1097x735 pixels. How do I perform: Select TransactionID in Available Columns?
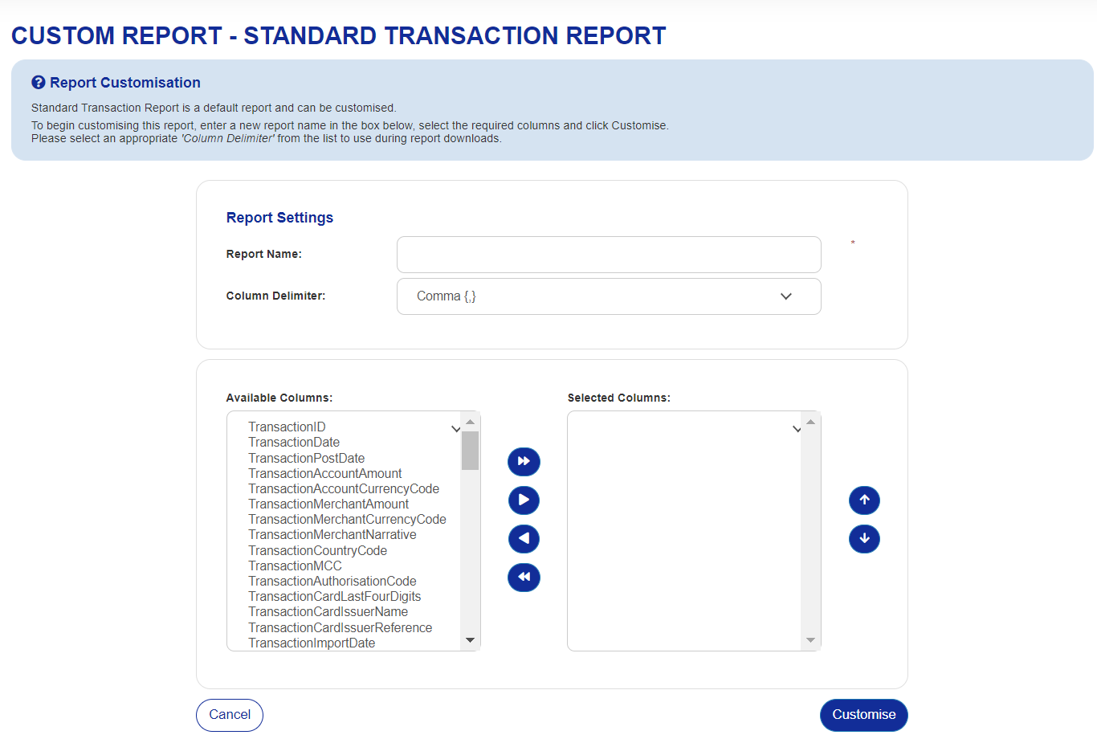(x=287, y=427)
